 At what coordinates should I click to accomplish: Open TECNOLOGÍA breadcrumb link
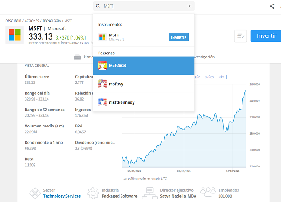tap(52, 21)
